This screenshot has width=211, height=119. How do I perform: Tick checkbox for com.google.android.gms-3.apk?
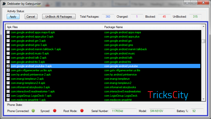8,45
